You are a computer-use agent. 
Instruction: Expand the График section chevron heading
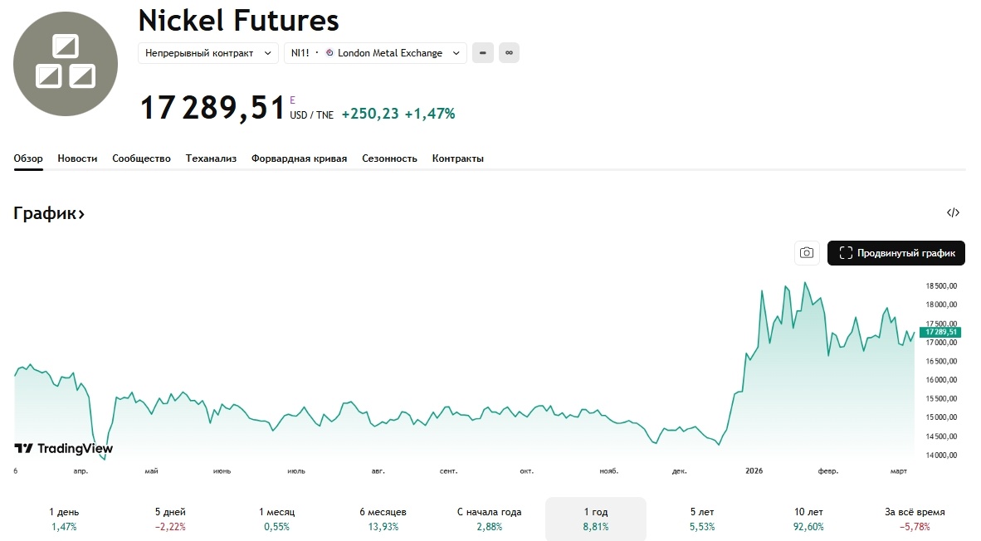pyautogui.click(x=49, y=213)
